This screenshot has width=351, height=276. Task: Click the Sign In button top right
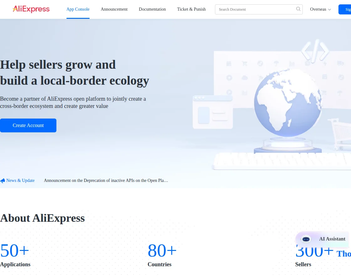point(346,9)
